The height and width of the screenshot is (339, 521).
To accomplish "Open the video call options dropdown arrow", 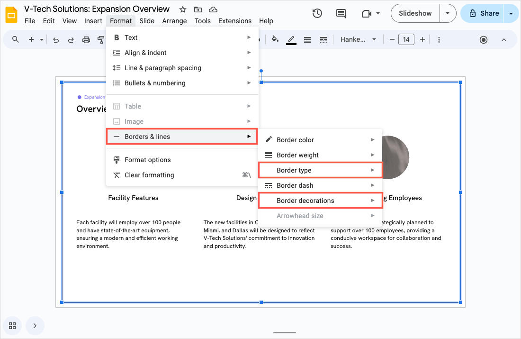I will (x=378, y=13).
